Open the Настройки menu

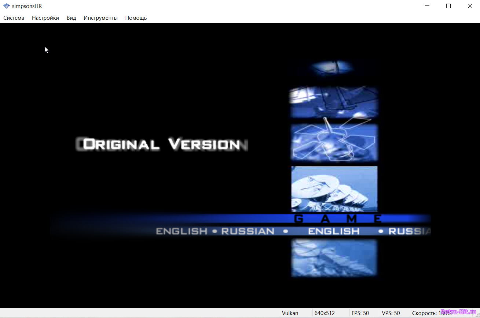pyautogui.click(x=45, y=18)
